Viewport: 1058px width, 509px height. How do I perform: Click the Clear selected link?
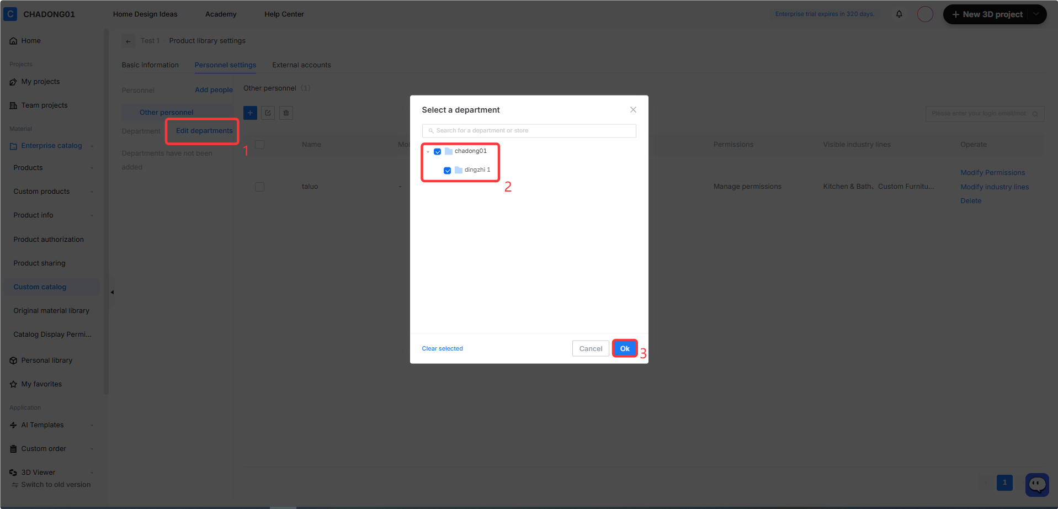442,348
